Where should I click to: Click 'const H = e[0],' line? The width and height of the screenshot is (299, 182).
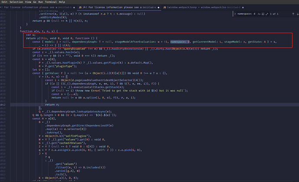pyautogui.click(x=44, y=119)
